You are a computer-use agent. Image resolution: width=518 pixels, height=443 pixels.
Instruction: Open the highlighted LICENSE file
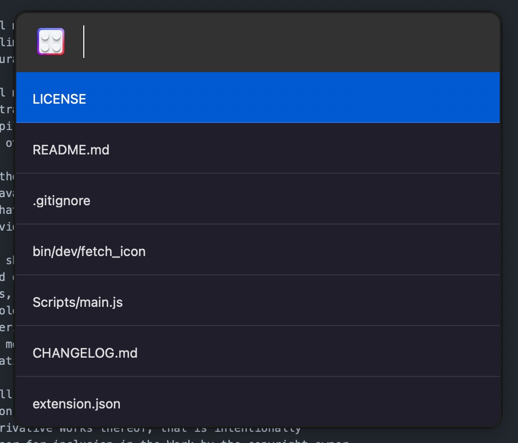[x=257, y=98]
